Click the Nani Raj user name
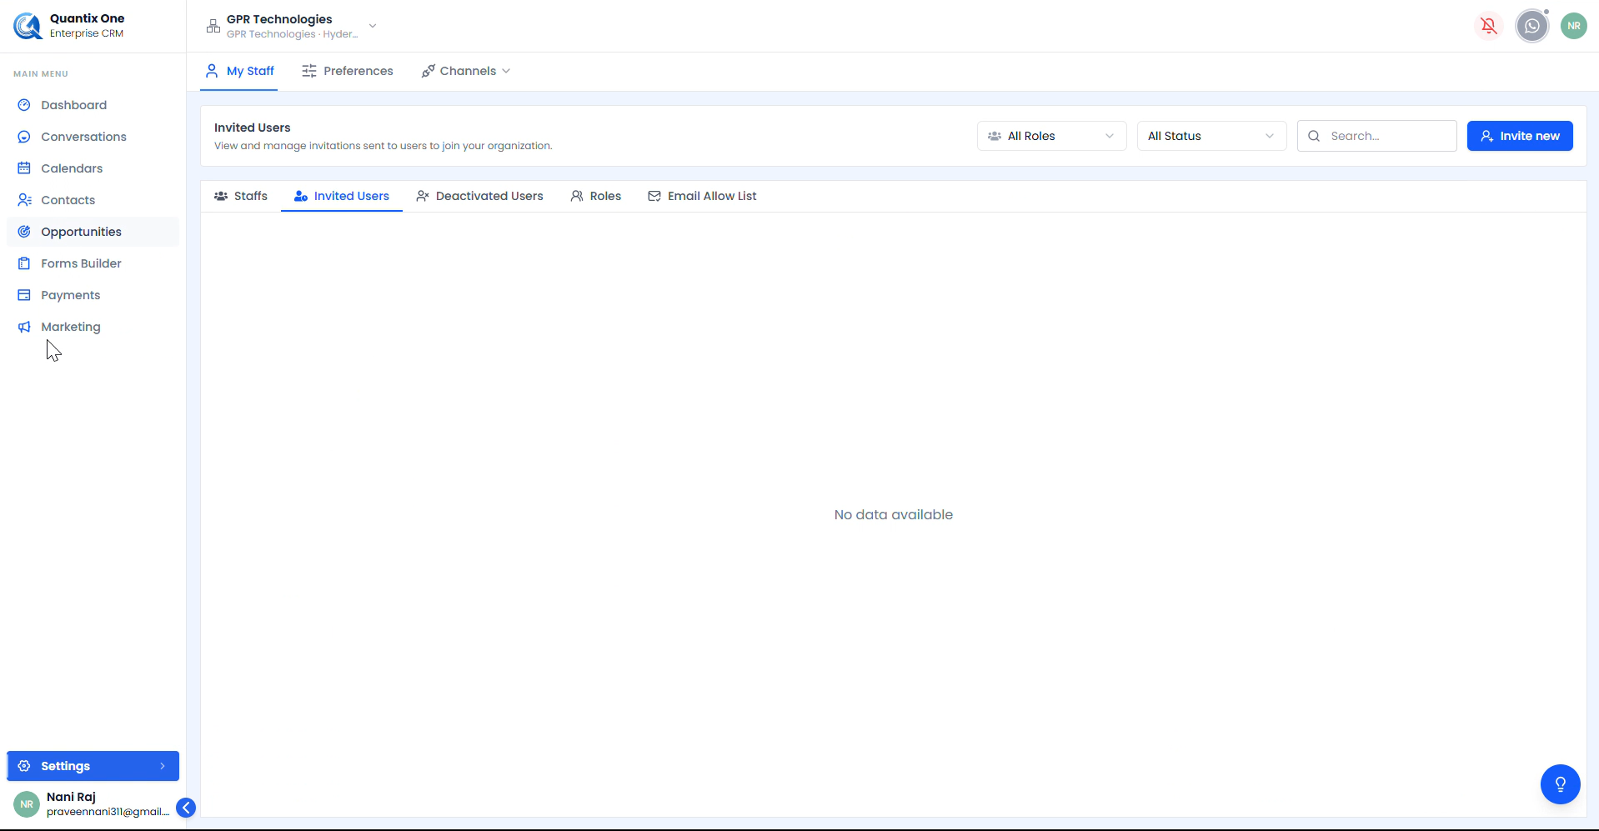This screenshot has height=831, width=1599. (71, 797)
